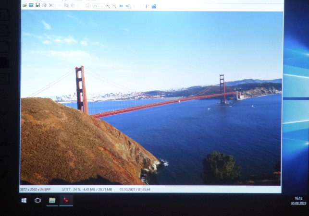Click the Paste icon in the toolbar
Image resolution: width=309 pixels, height=216 pixels.
(73, 5)
